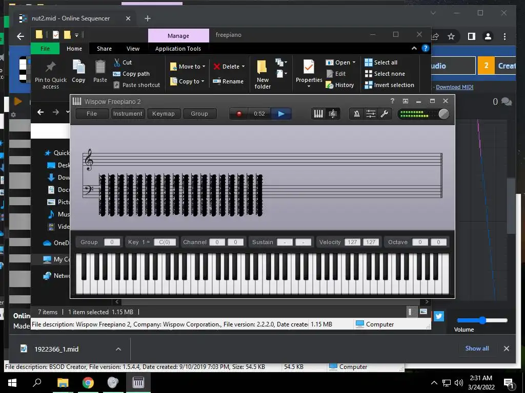Open the Application Tools tab
This screenshot has width=525, height=393.
[x=178, y=49]
